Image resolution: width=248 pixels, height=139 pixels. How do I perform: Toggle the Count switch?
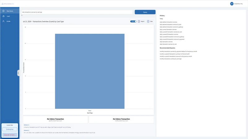click(x=133, y=21)
